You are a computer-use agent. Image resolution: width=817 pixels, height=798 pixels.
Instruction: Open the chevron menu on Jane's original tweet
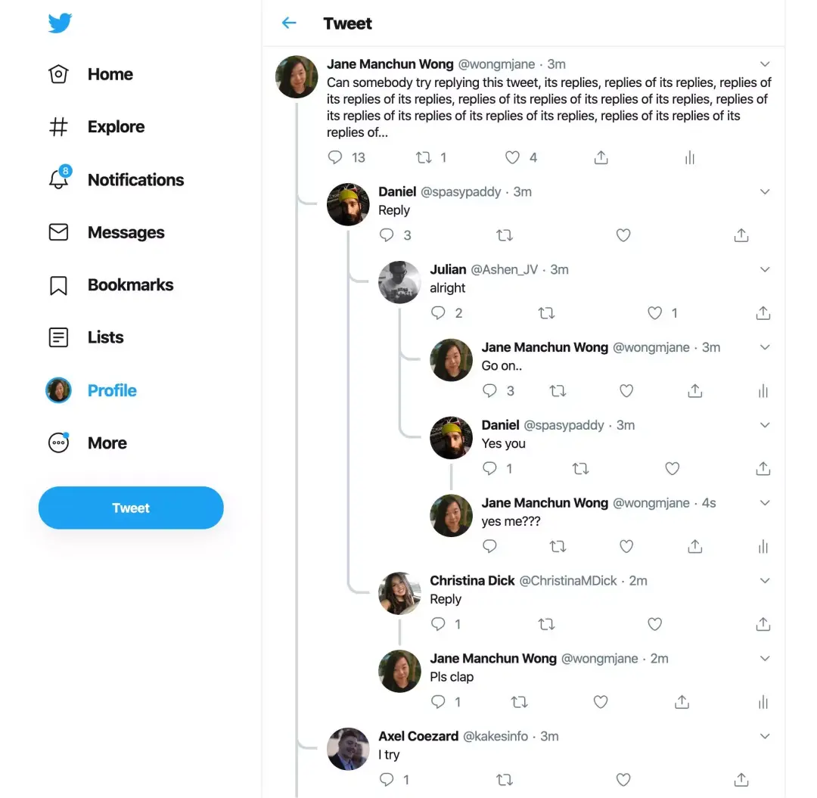(x=764, y=64)
